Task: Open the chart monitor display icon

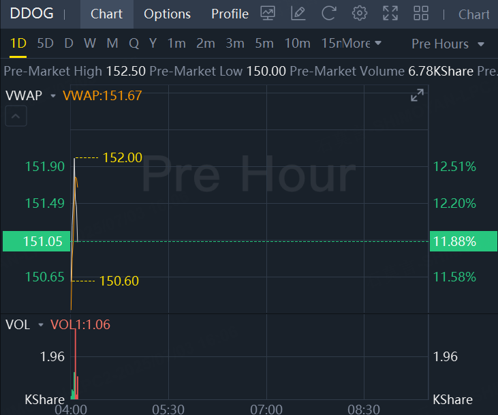Action: (268, 14)
